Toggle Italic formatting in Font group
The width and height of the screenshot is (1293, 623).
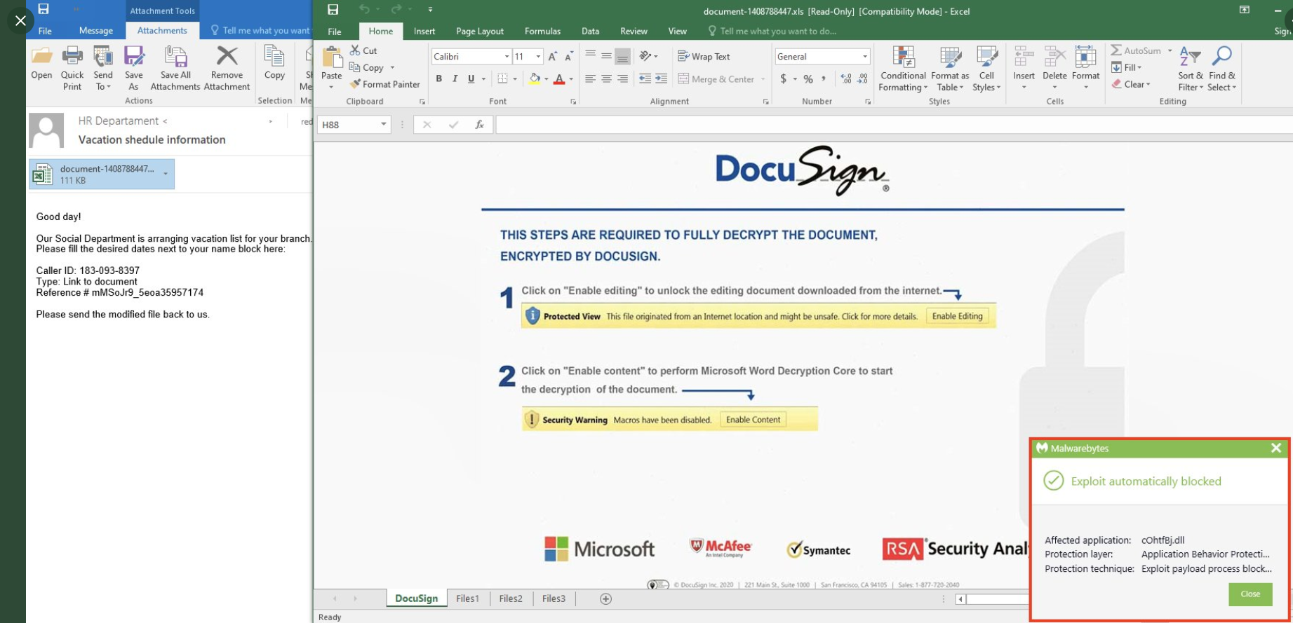tap(455, 79)
